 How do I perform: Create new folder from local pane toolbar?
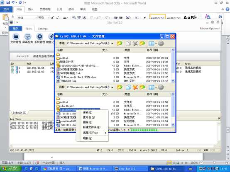(x=142, y=44)
